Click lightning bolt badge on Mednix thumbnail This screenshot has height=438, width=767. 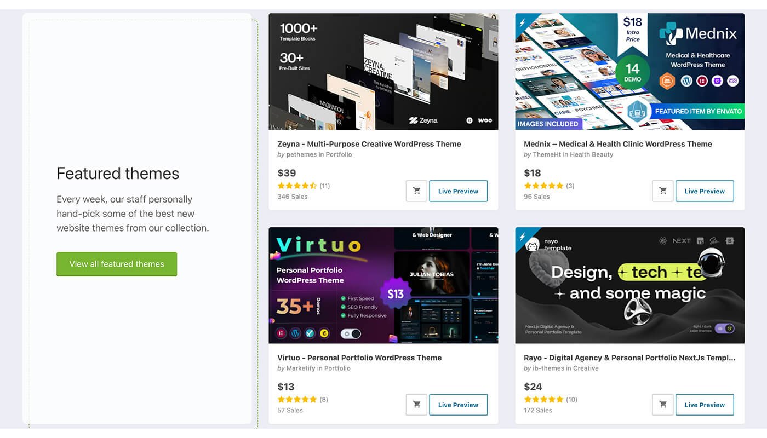pyautogui.click(x=523, y=21)
